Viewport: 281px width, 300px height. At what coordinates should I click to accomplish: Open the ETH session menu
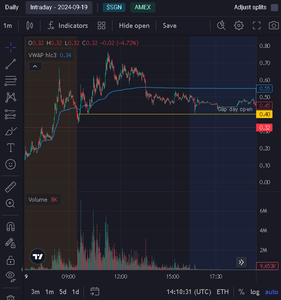point(223,292)
